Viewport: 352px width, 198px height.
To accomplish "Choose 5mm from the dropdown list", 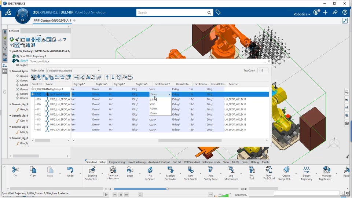I will tap(160, 104).
